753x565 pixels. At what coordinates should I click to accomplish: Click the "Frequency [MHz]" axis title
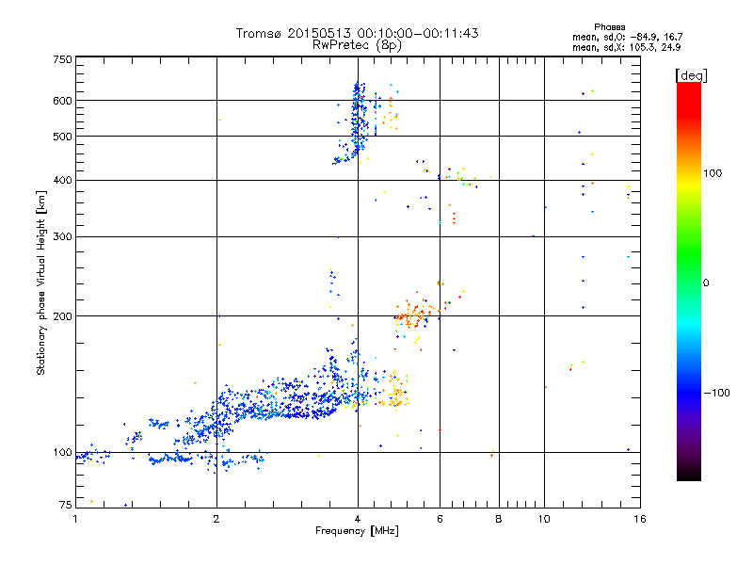[357, 531]
